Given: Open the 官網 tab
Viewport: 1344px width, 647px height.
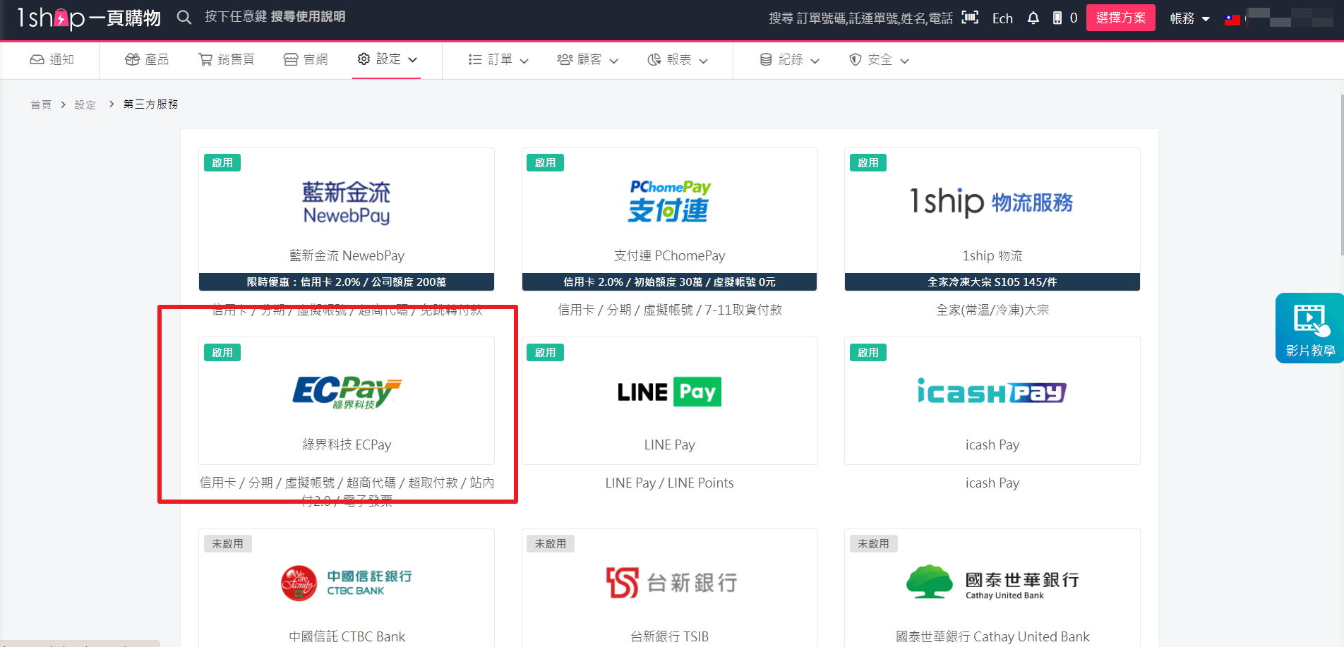Looking at the screenshot, I should click(306, 59).
